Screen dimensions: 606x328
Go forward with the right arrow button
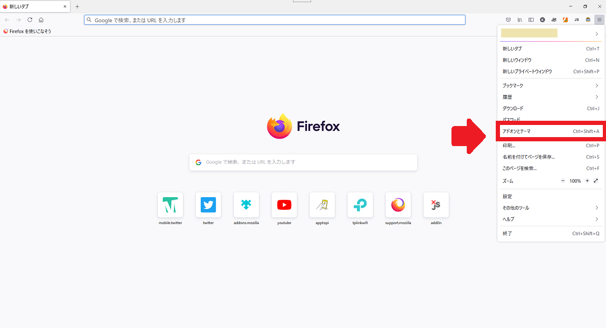pyautogui.click(x=18, y=20)
